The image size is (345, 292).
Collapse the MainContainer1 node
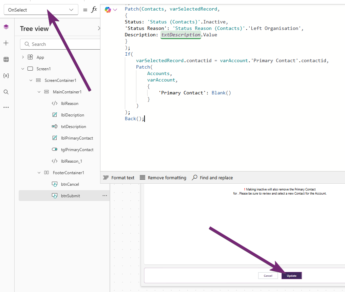(x=39, y=92)
